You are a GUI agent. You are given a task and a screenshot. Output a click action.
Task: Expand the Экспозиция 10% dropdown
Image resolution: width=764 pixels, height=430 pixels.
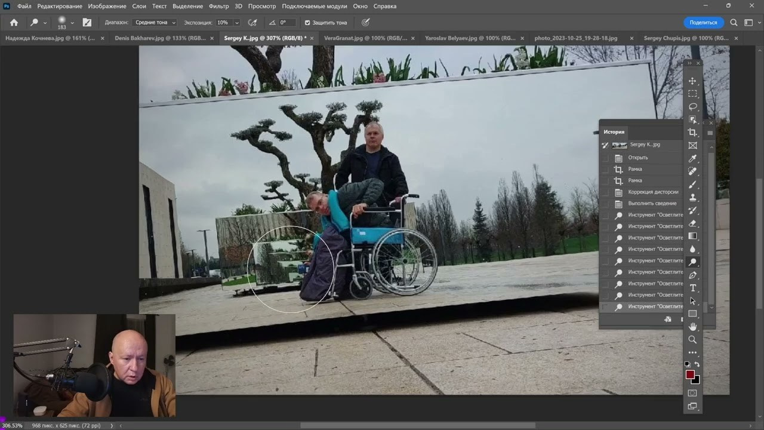coord(227,23)
